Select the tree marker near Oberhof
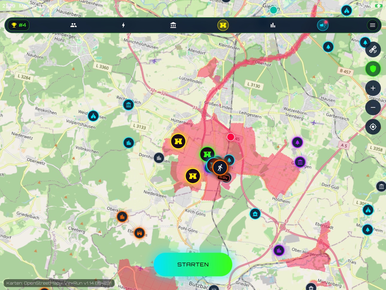 328,47
